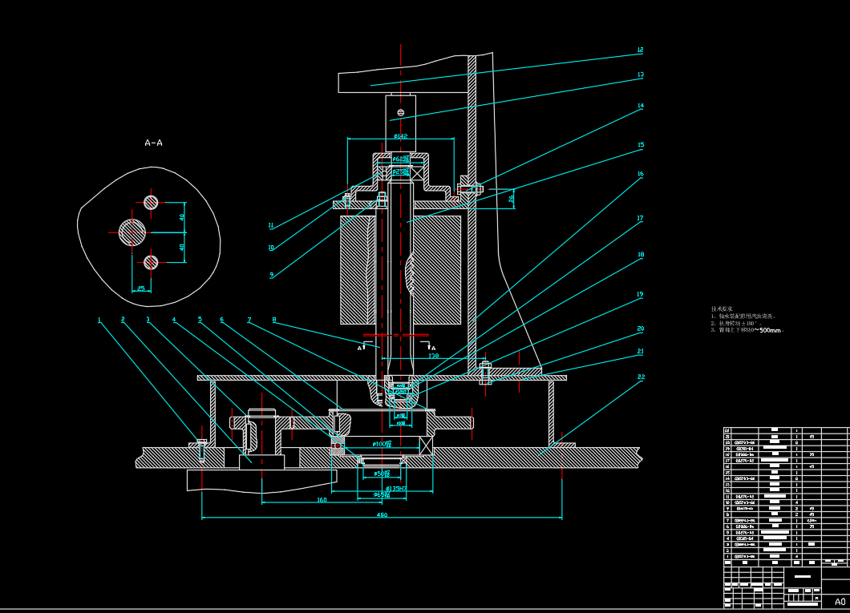
Task: Click the ø100 diameter dimension text
Action: (x=382, y=443)
